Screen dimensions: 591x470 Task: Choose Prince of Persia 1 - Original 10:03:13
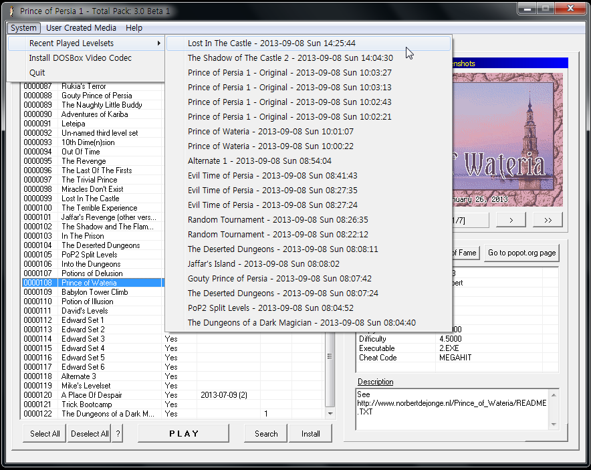[308, 88]
